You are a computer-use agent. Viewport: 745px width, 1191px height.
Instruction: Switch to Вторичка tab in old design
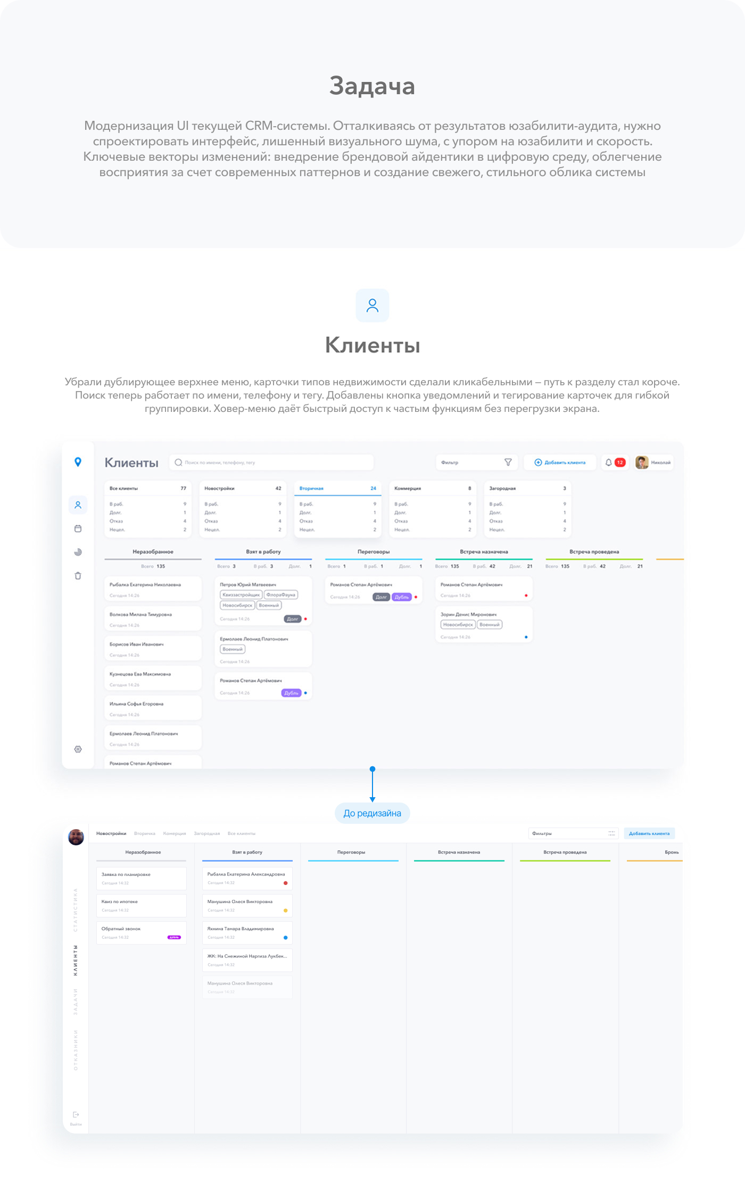(145, 833)
